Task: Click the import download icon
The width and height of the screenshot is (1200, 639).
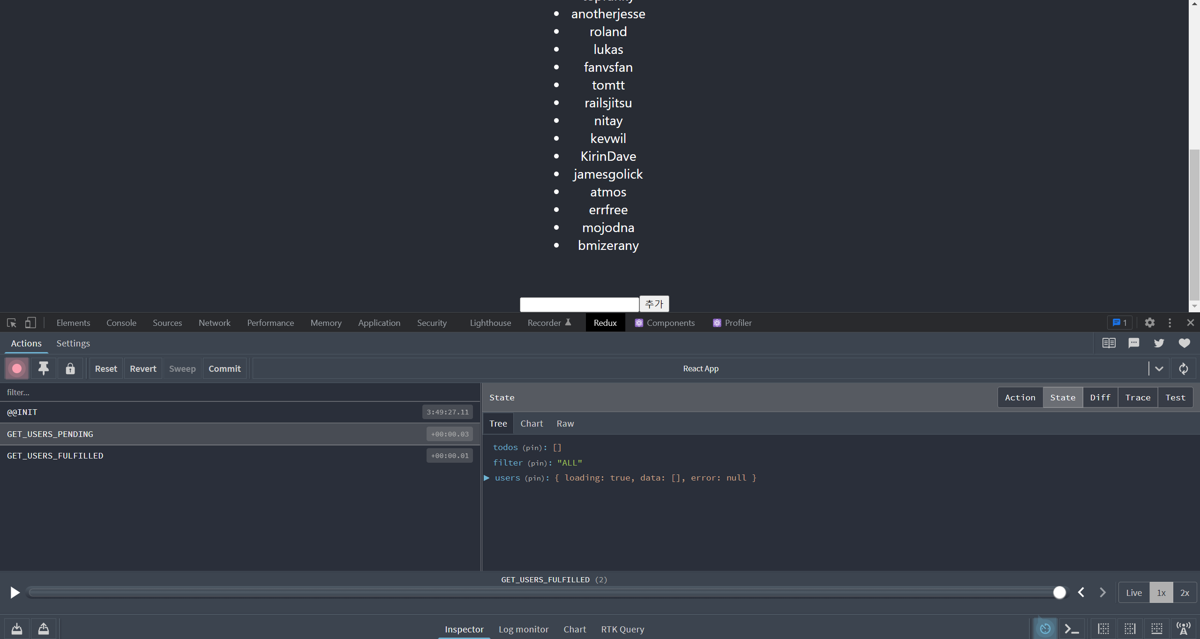Action: (17, 628)
